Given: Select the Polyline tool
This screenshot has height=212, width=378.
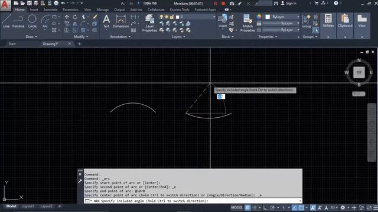Looking at the screenshot, I should pos(18,21).
